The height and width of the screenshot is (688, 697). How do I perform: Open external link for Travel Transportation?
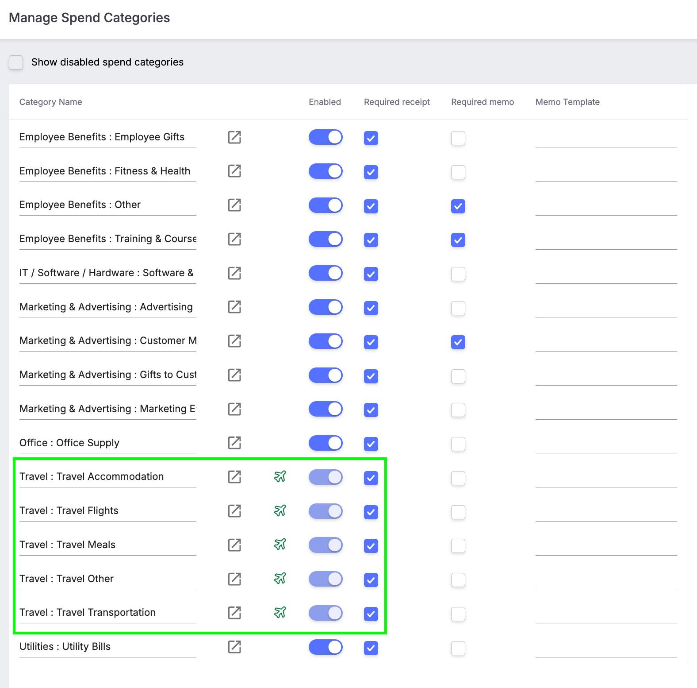234,613
